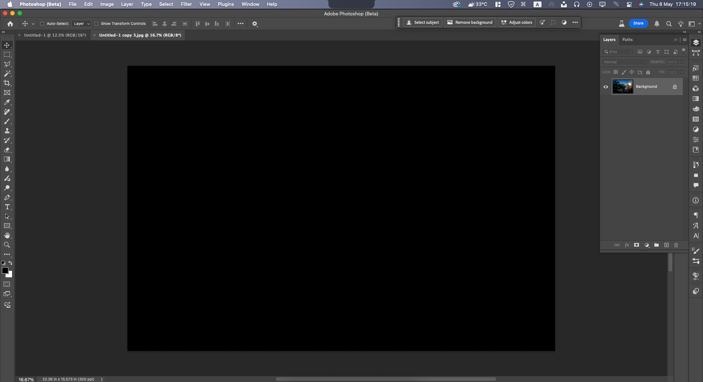Open the Filter menu
Image resolution: width=703 pixels, height=382 pixels.
click(x=186, y=4)
